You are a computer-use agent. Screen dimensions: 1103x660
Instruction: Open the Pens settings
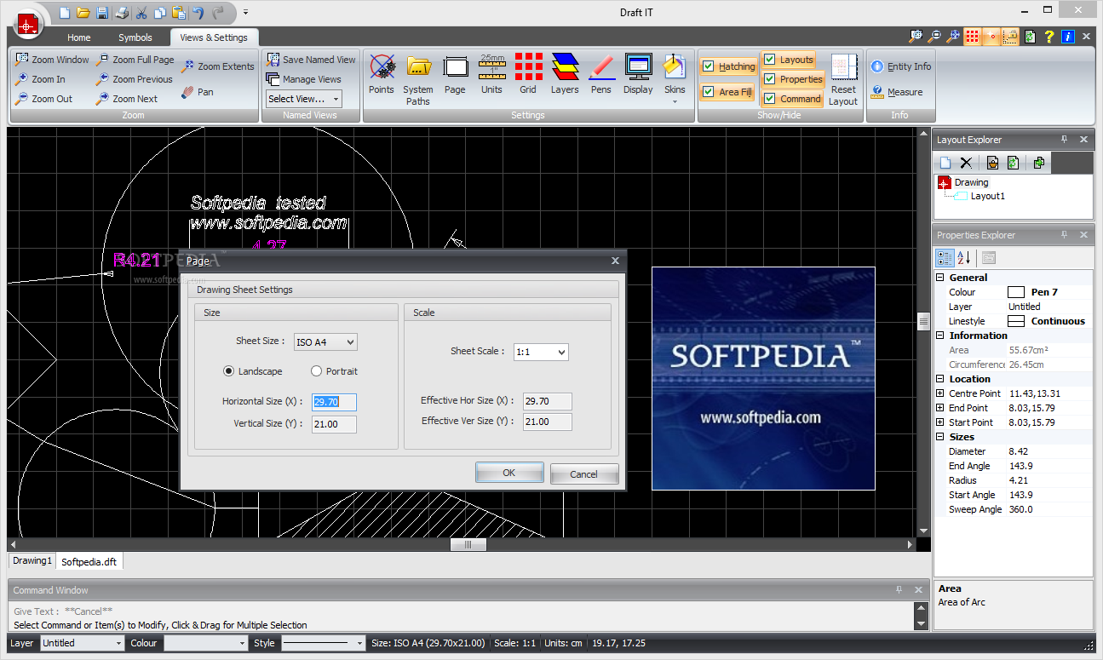601,74
